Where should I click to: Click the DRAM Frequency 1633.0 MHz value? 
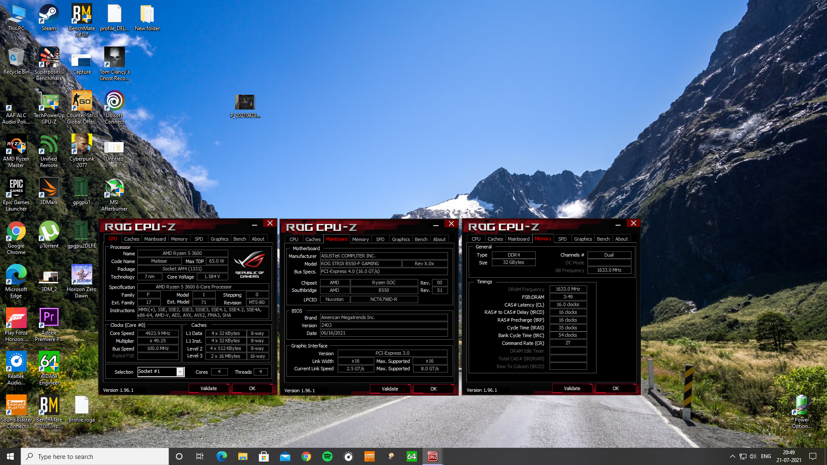click(568, 289)
